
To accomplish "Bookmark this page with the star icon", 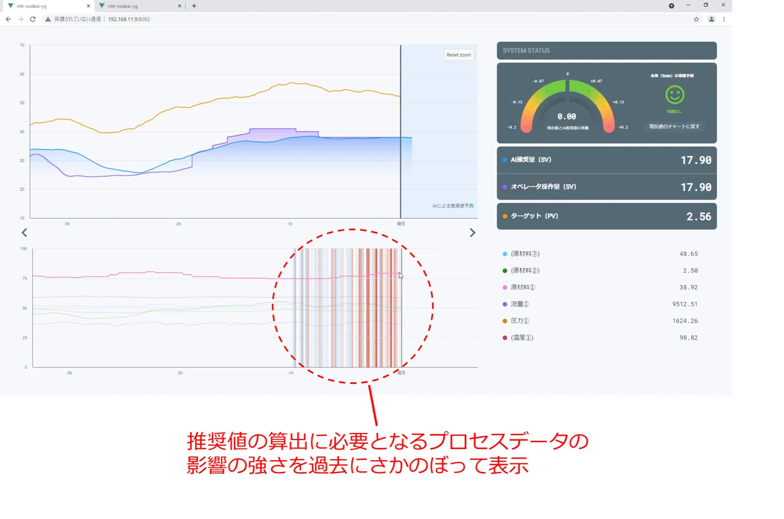I will tap(696, 19).
